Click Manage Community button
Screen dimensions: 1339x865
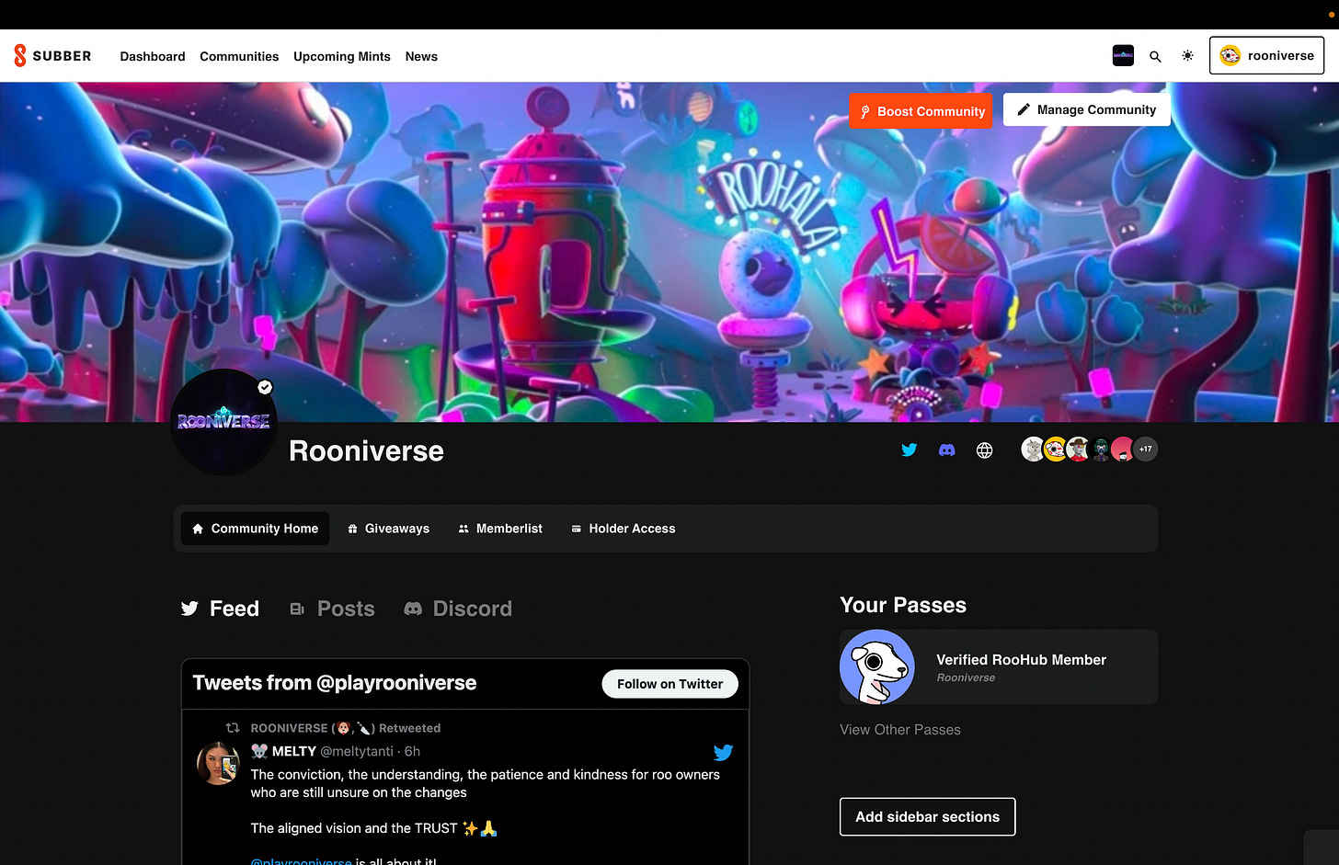point(1086,109)
